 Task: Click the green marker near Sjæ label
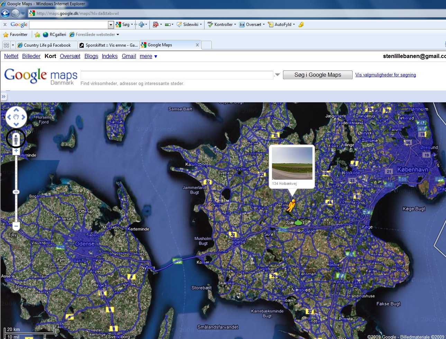point(299,222)
